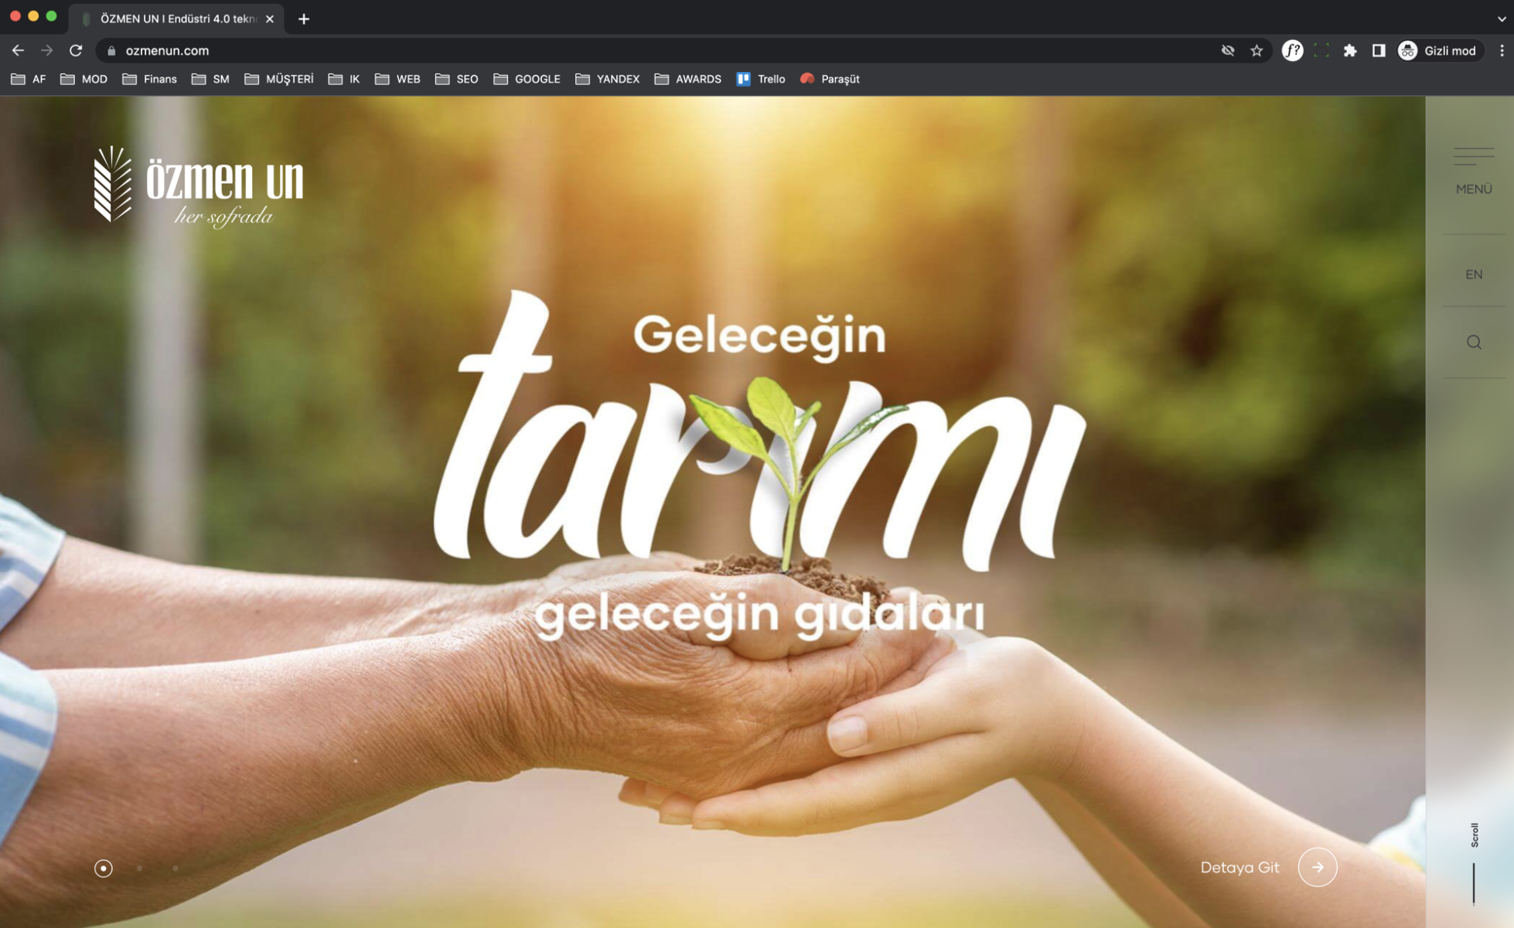Select the third slide indicator dot
This screenshot has height=928, width=1514.
[176, 868]
